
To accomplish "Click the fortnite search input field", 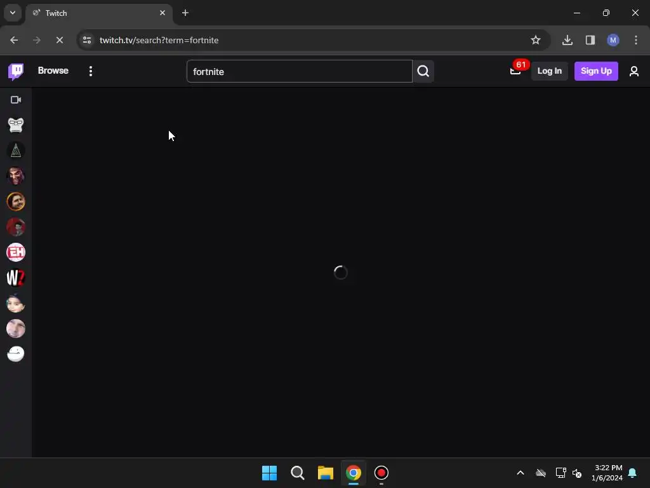I will coord(300,71).
